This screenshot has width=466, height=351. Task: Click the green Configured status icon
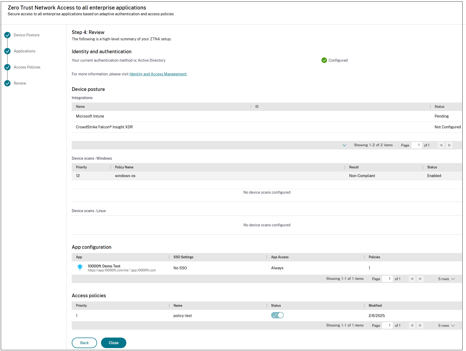tap(324, 60)
